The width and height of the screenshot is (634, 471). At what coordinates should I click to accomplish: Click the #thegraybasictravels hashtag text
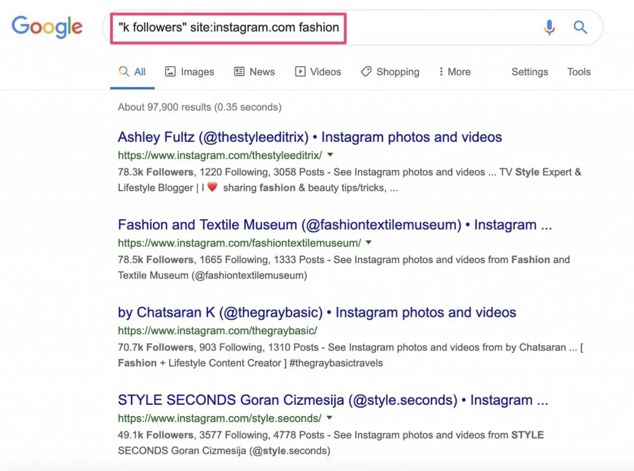(336, 363)
